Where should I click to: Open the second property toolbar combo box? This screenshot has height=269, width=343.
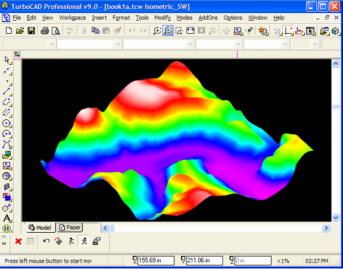click(x=89, y=45)
